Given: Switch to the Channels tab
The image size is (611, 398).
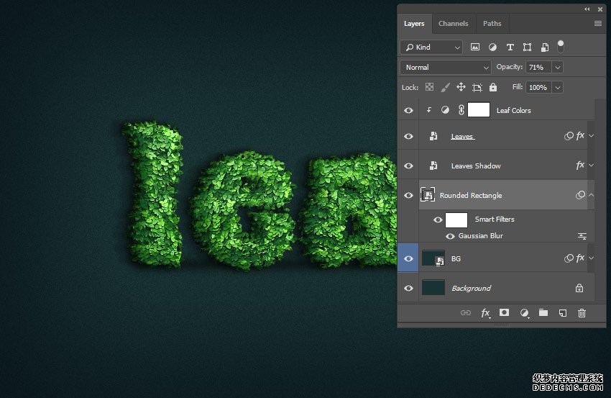Looking at the screenshot, I should 453,24.
